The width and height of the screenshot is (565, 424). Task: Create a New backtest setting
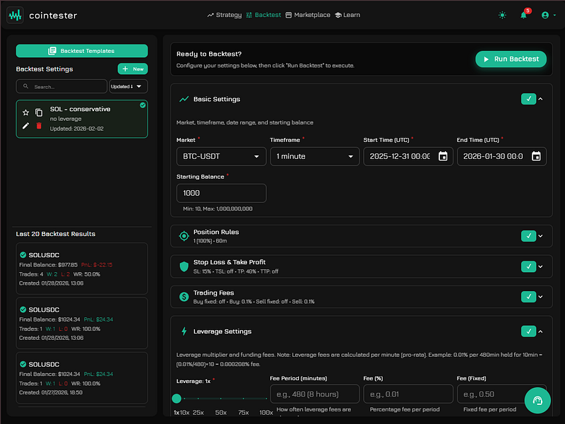[133, 69]
